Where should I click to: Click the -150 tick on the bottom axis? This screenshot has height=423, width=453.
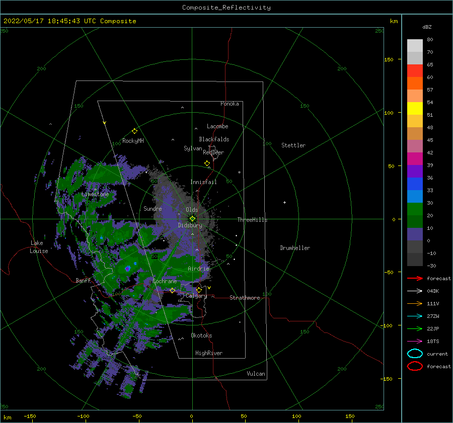point(30,416)
